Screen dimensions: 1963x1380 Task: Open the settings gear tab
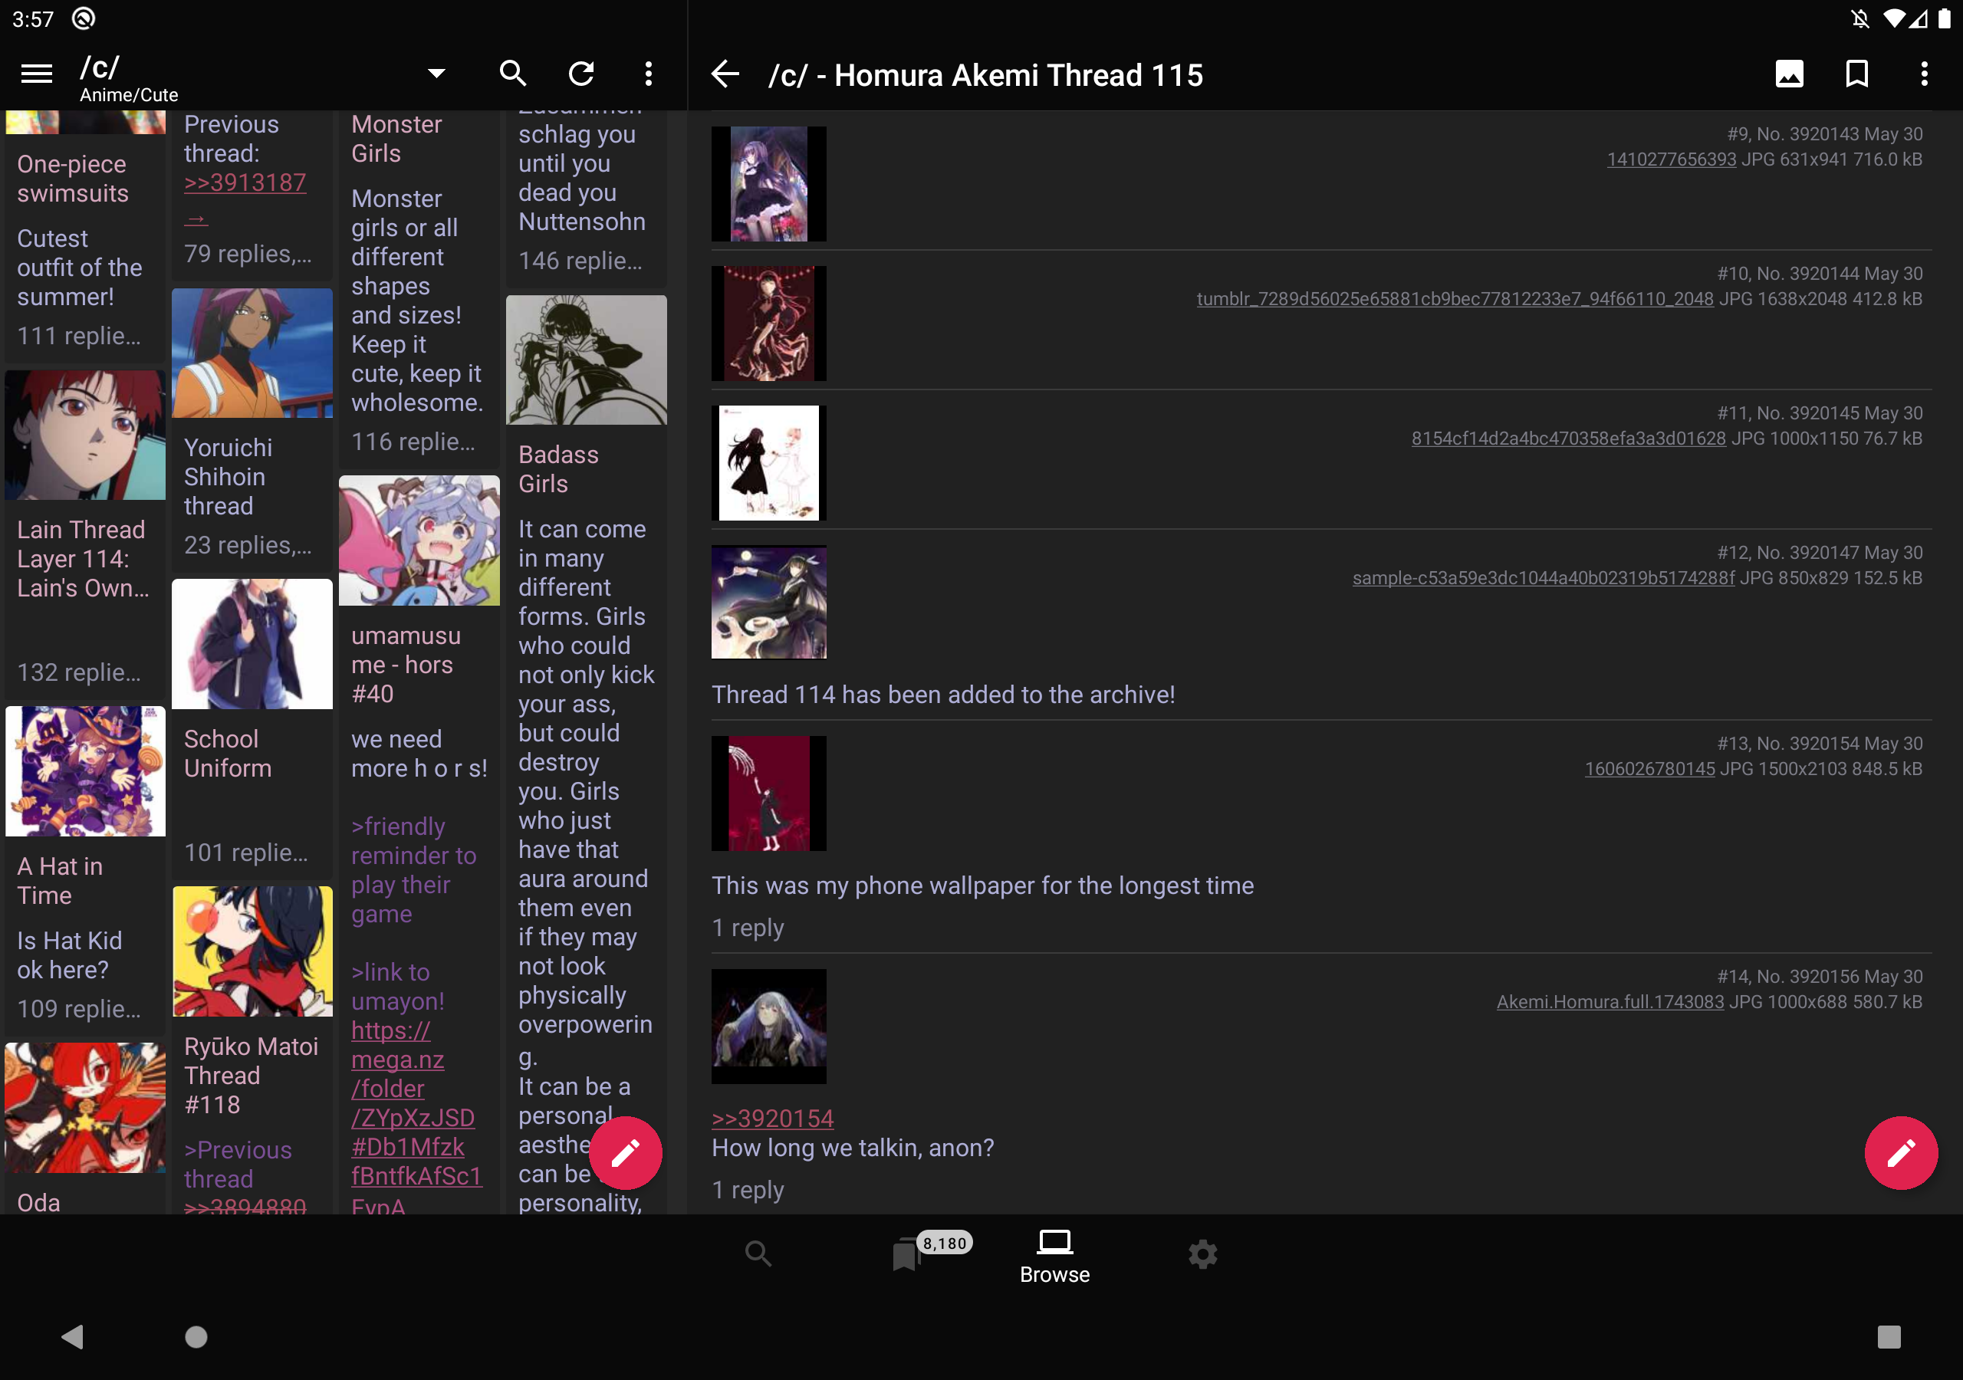click(1202, 1254)
